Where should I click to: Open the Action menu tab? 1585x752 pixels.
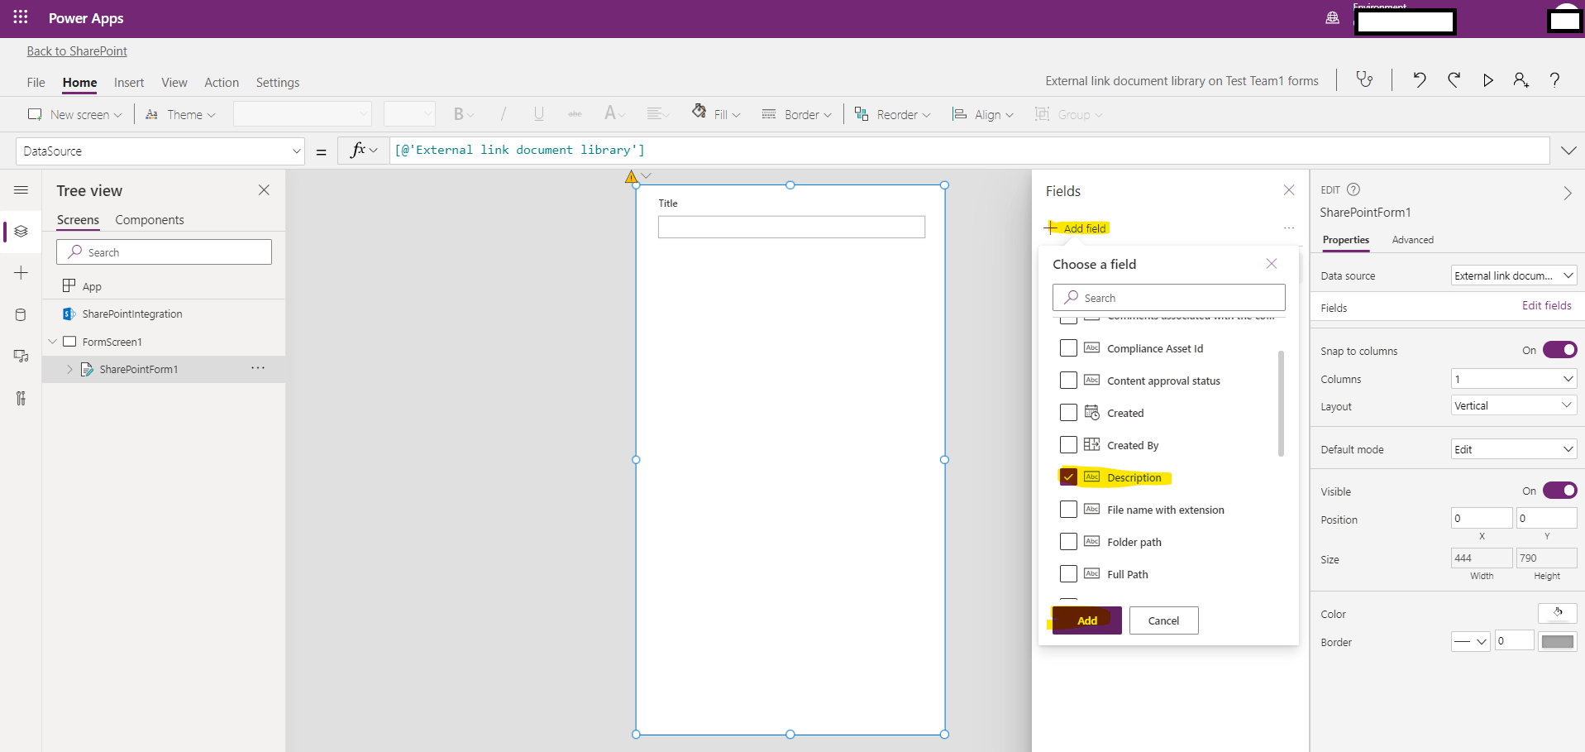click(222, 83)
